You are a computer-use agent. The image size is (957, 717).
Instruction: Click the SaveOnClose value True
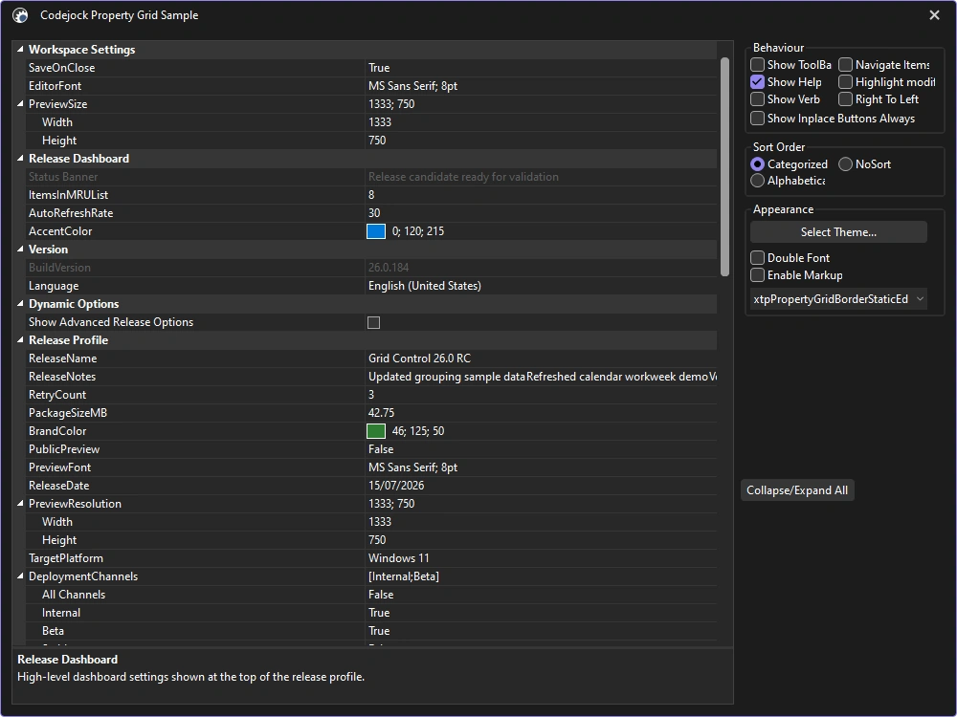[x=379, y=68]
